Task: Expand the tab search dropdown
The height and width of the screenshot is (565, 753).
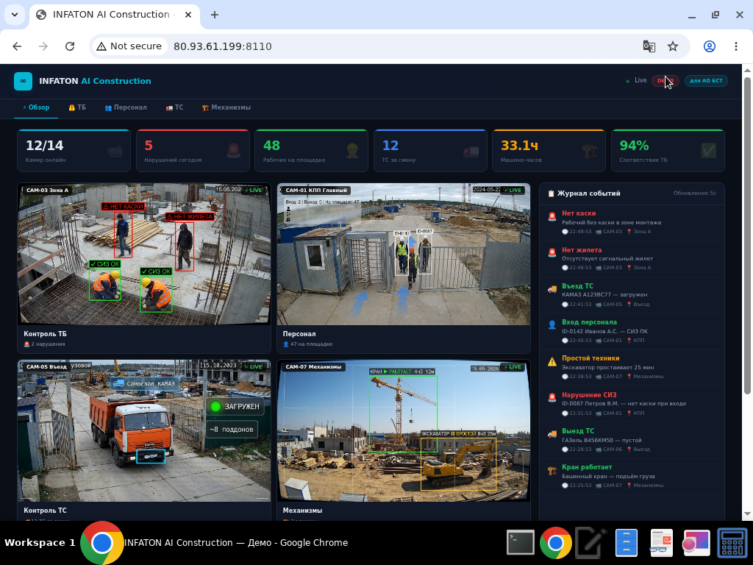Action: click(15, 15)
